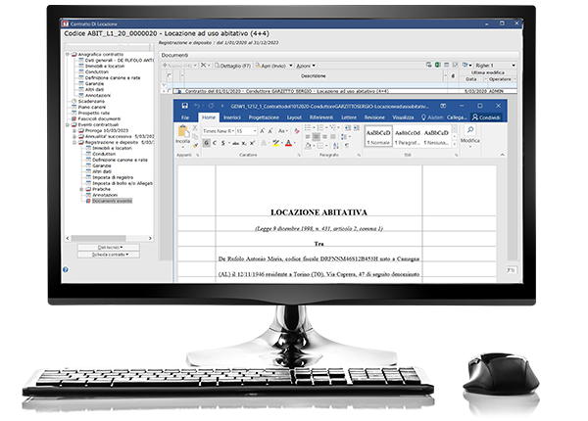Image resolution: width=588 pixels, height=421 pixels.
Task: Select Documenti evento in the tree
Action: tap(110, 200)
